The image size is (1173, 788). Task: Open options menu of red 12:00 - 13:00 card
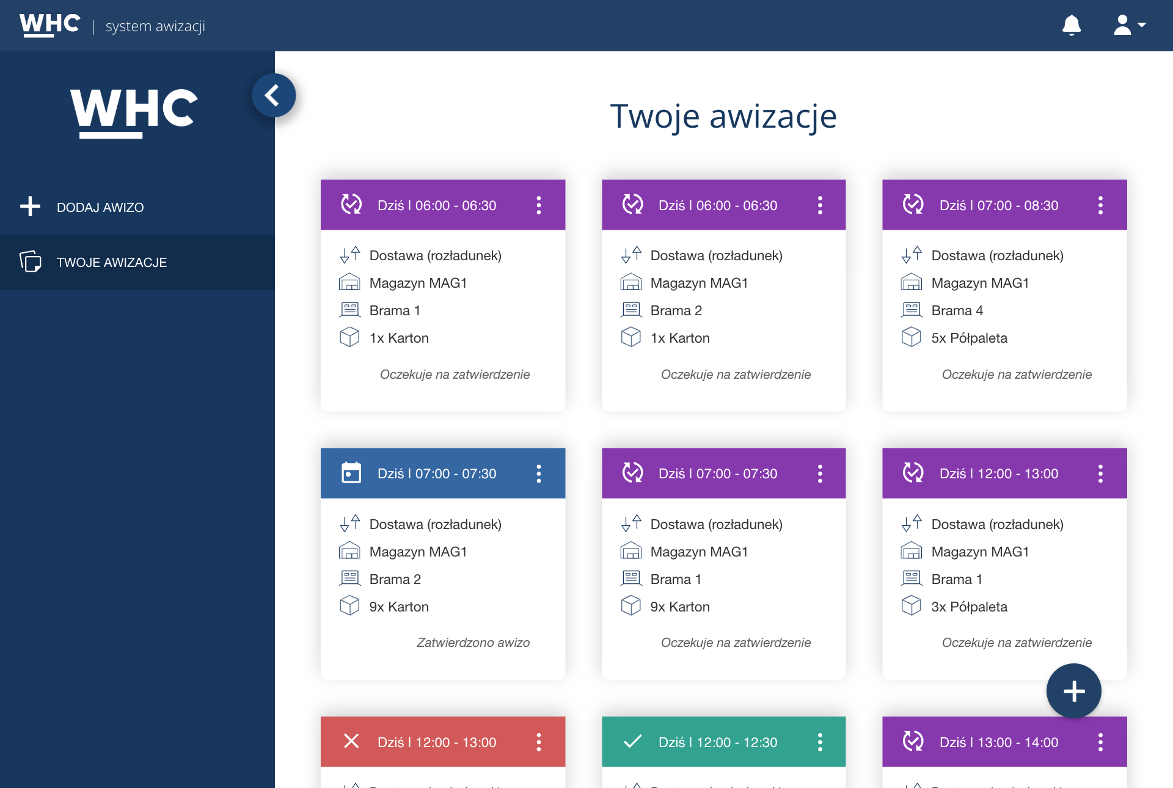[538, 742]
